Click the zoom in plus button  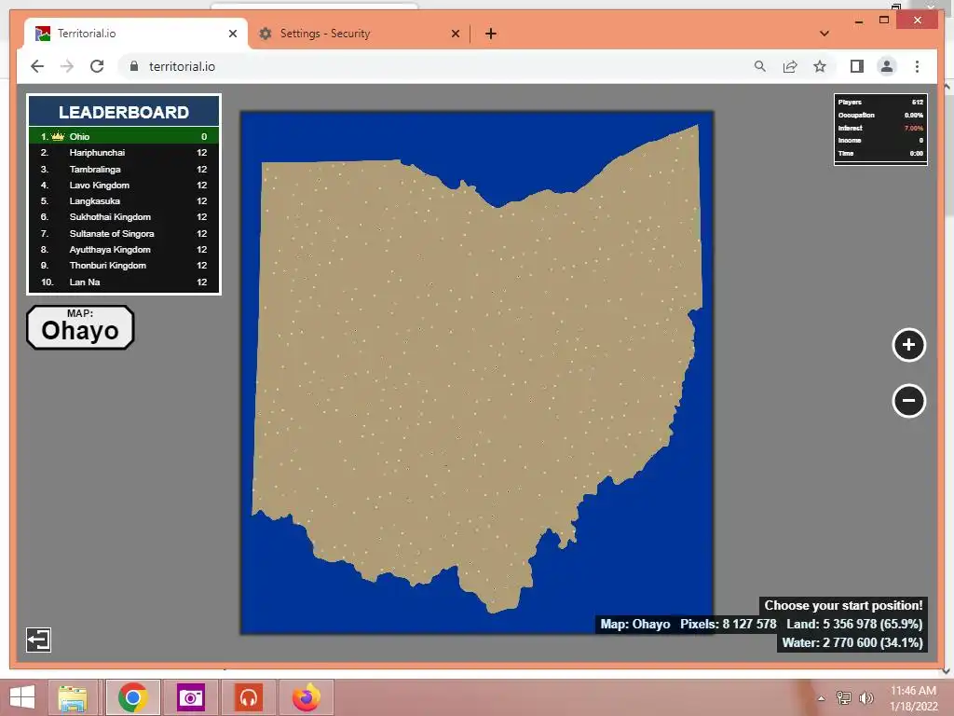pyautogui.click(x=908, y=345)
